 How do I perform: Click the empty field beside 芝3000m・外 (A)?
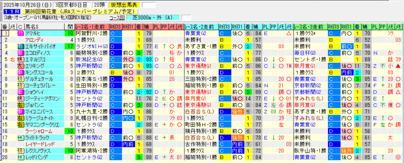(x=186, y=18)
